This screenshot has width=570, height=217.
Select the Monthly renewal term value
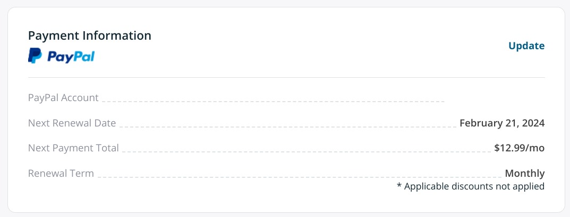pyautogui.click(x=524, y=173)
